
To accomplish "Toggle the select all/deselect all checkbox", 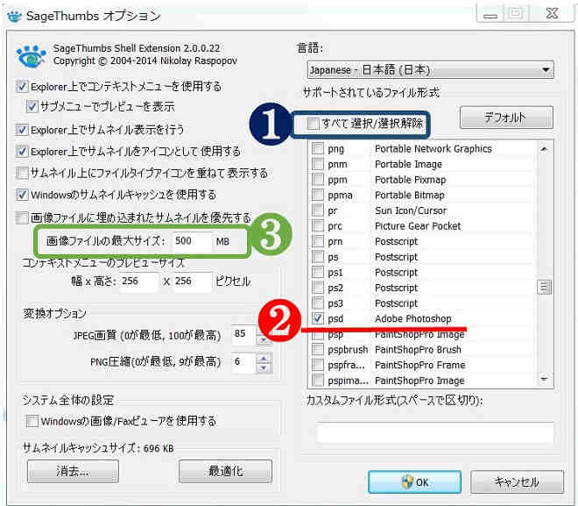I will coord(314,125).
